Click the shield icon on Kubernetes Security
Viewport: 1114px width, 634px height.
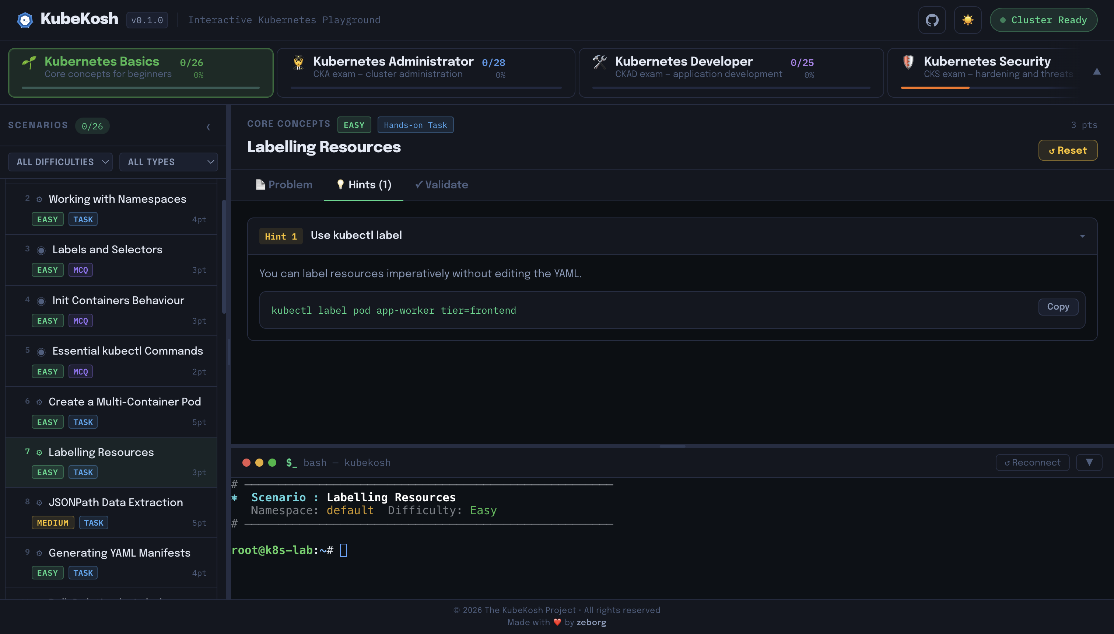[908, 62]
